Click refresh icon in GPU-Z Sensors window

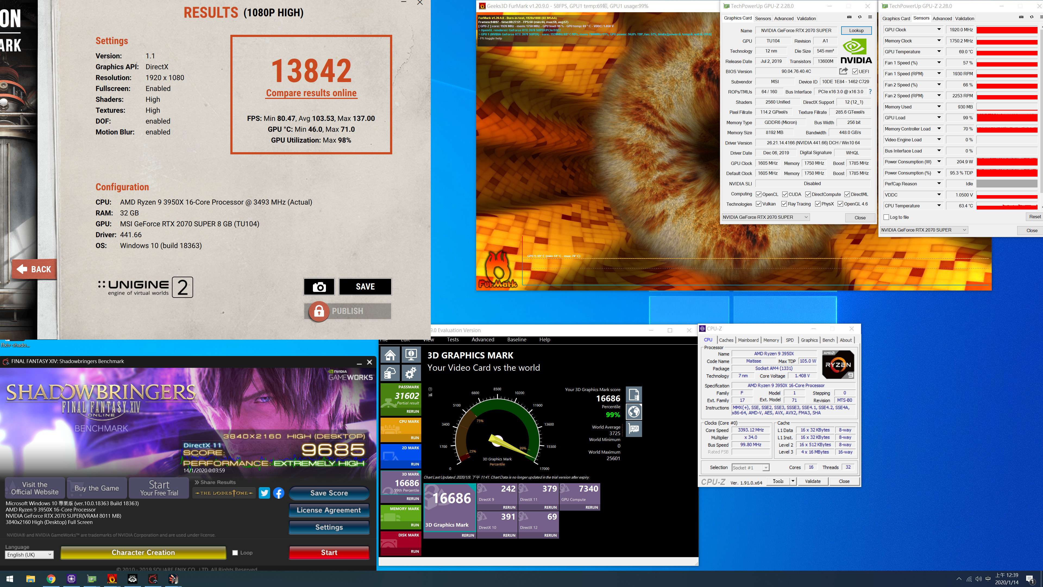1032,17
